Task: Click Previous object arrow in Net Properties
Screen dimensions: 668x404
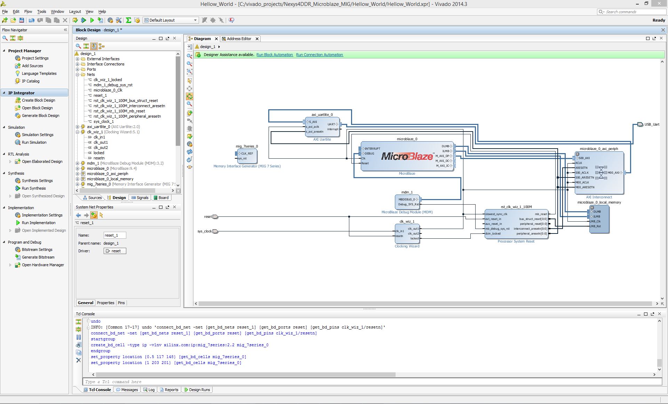Action: (79, 215)
